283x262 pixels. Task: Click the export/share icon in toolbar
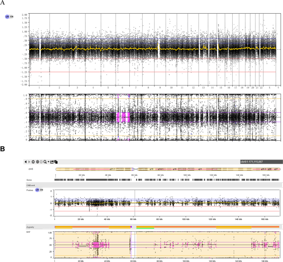click(x=52, y=162)
